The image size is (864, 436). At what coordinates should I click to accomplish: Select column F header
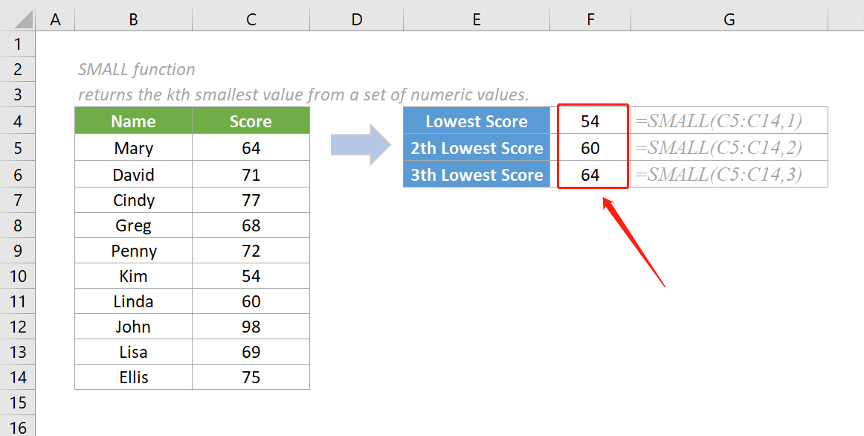point(590,19)
